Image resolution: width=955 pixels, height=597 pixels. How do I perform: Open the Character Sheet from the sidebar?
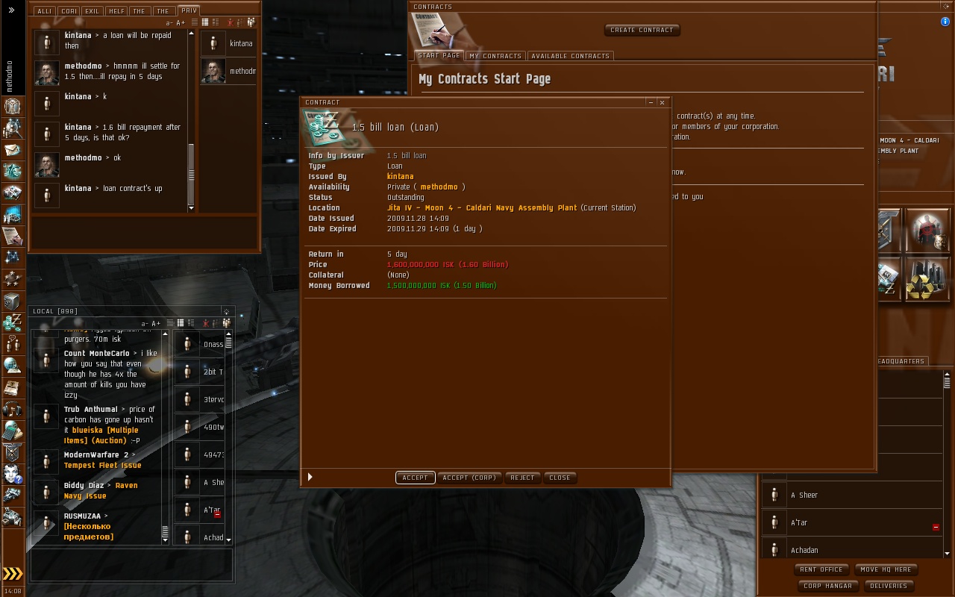coord(12,106)
